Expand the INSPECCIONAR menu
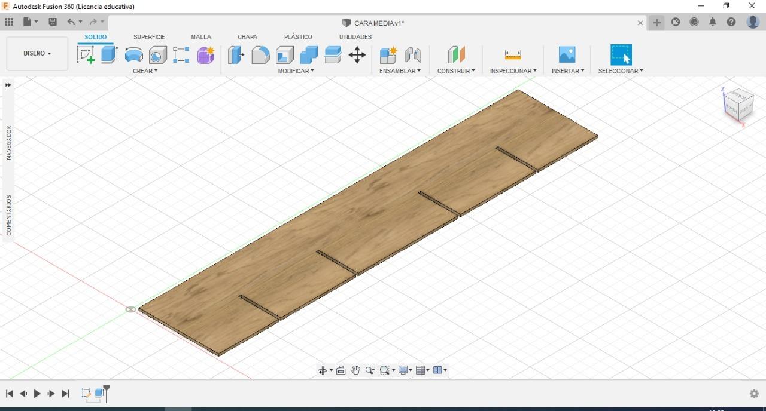Image resolution: width=766 pixels, height=411 pixels. pos(513,71)
